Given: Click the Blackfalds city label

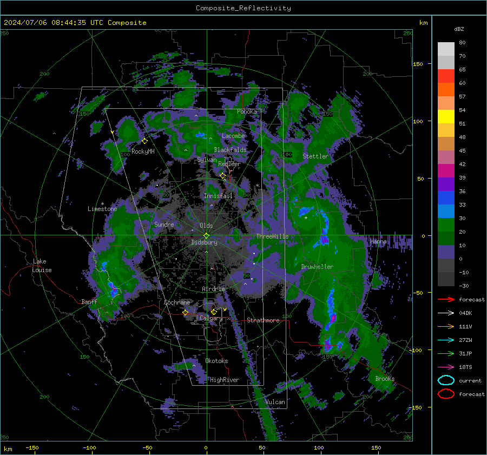Looking at the screenshot, I should [x=230, y=150].
